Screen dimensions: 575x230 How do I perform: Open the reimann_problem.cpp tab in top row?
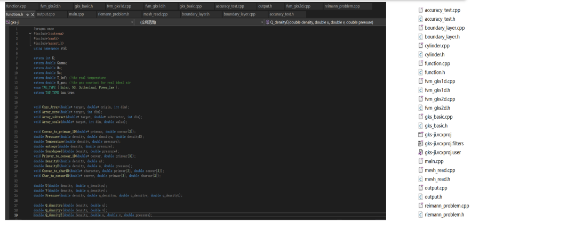pyautogui.click(x=342, y=6)
